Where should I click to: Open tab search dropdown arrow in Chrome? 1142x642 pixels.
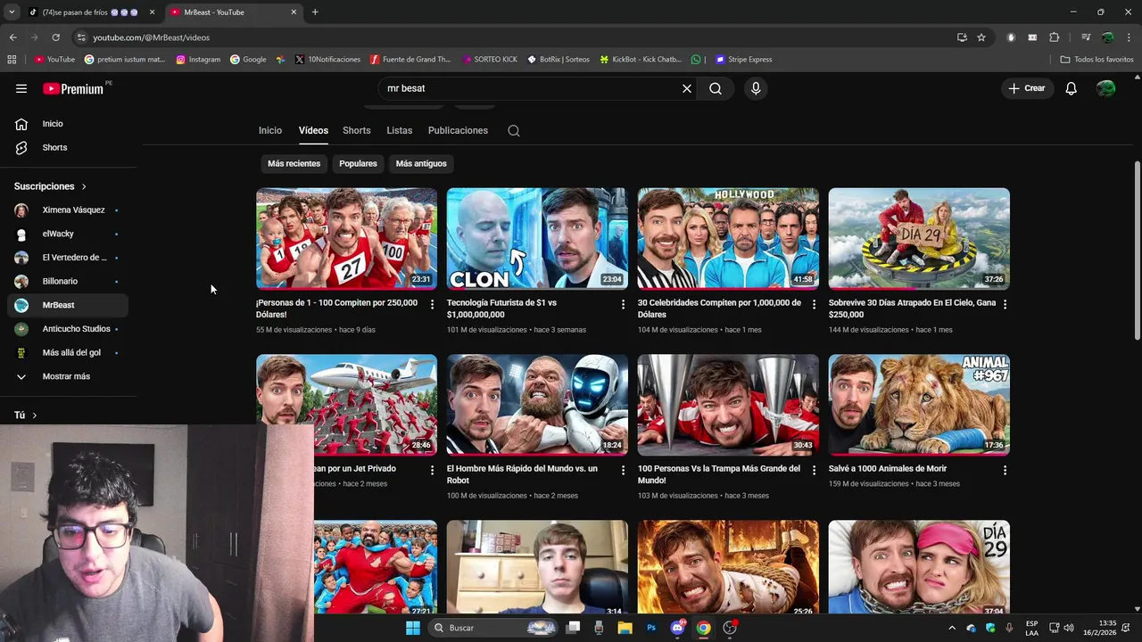pyautogui.click(x=12, y=12)
